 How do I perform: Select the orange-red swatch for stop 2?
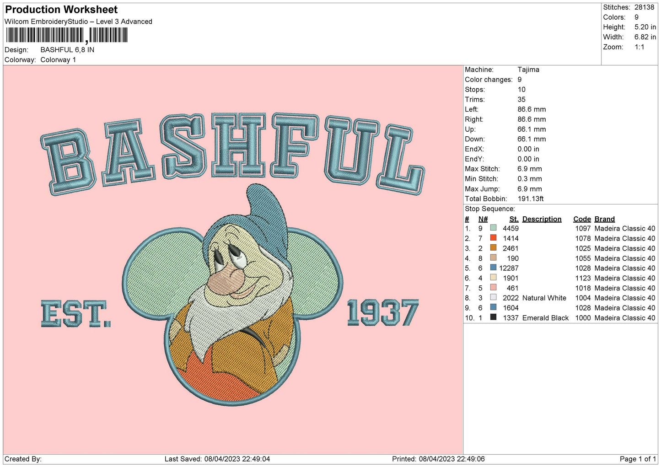click(493, 238)
